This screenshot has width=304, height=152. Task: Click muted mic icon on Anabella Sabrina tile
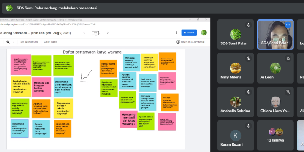coord(249,92)
